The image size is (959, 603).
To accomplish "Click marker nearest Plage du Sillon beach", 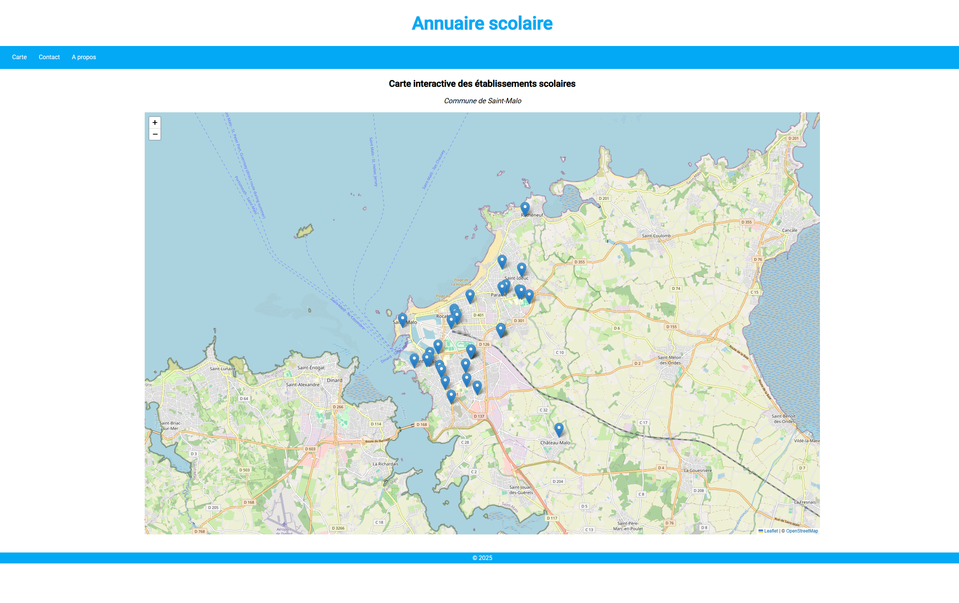I will point(470,295).
